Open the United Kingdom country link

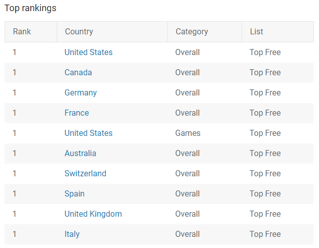pyautogui.click(x=93, y=214)
